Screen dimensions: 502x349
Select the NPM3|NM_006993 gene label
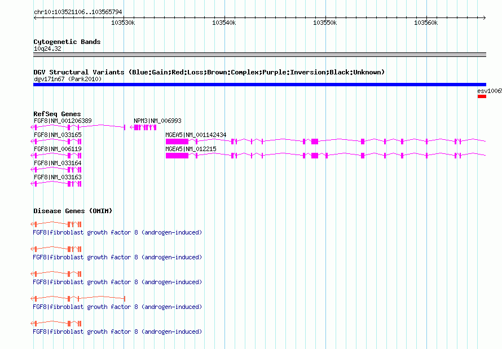click(157, 121)
